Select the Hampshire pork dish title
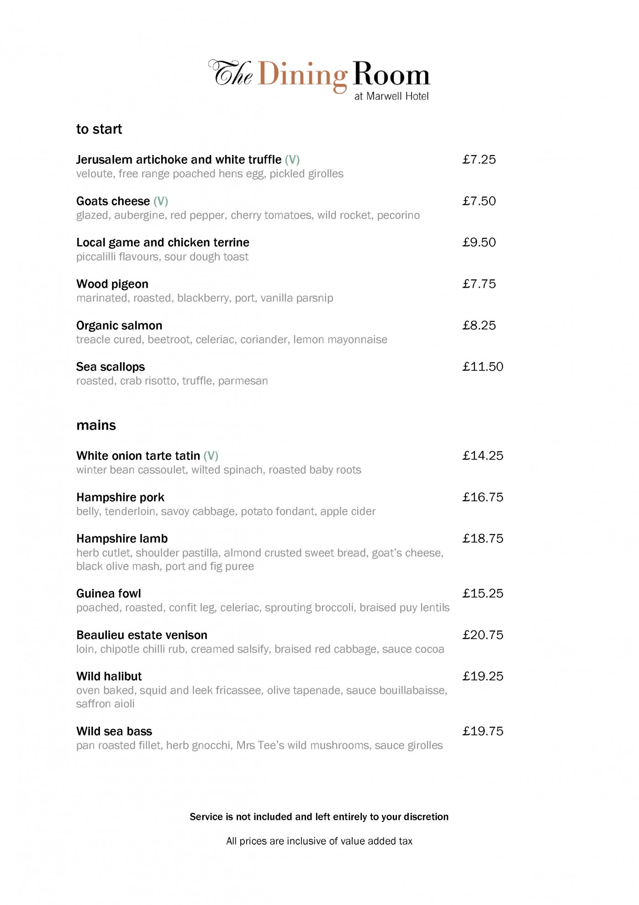This screenshot has width=639, height=905. click(120, 497)
